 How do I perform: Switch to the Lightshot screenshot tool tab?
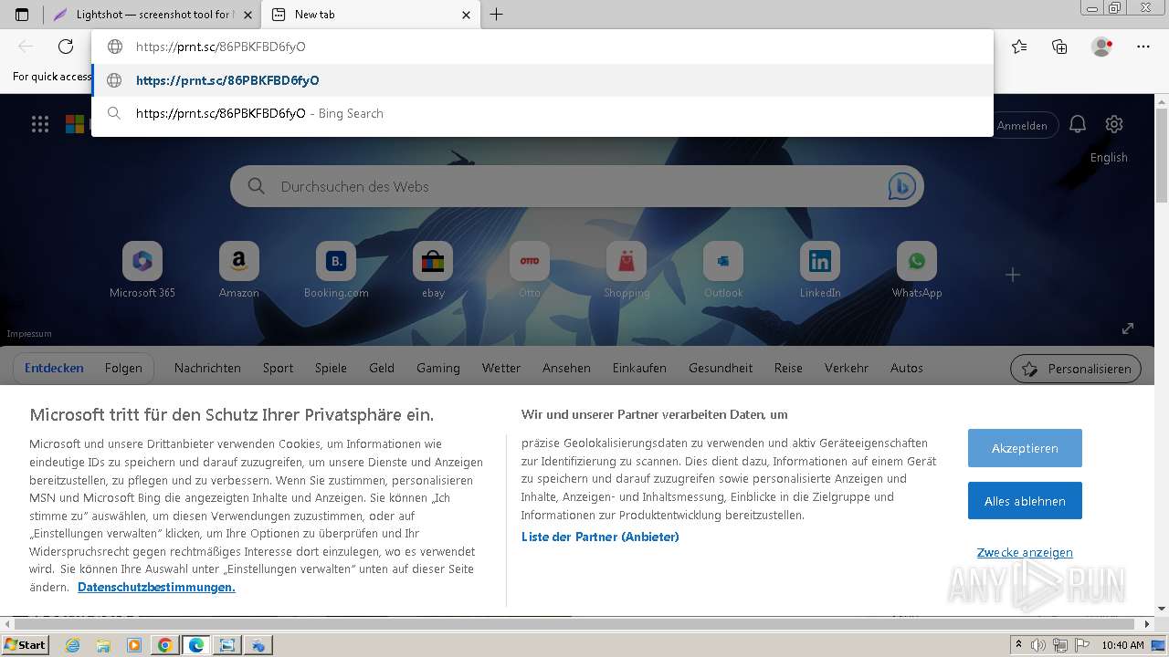point(152,15)
